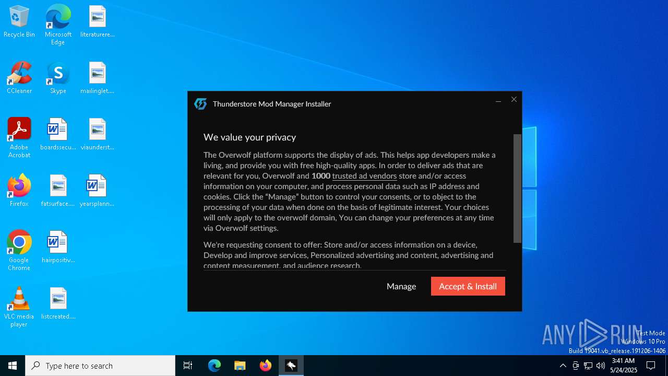Open the Manage consent options
668x376 pixels.
tap(401, 286)
